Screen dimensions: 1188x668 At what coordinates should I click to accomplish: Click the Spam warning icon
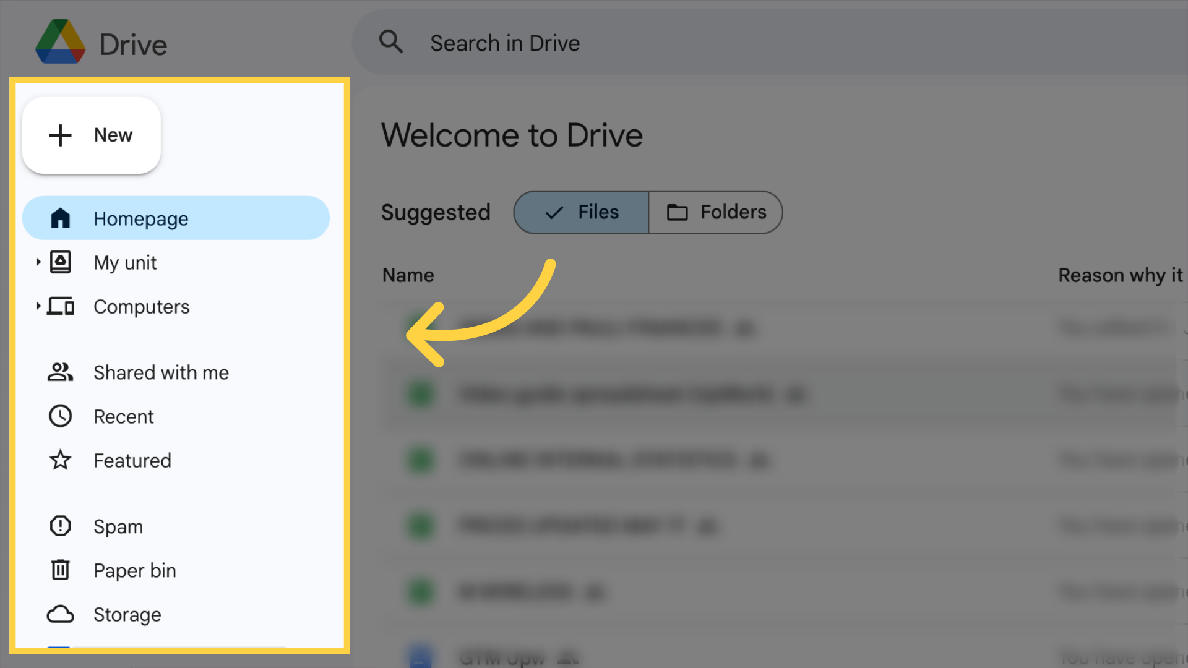click(x=61, y=526)
